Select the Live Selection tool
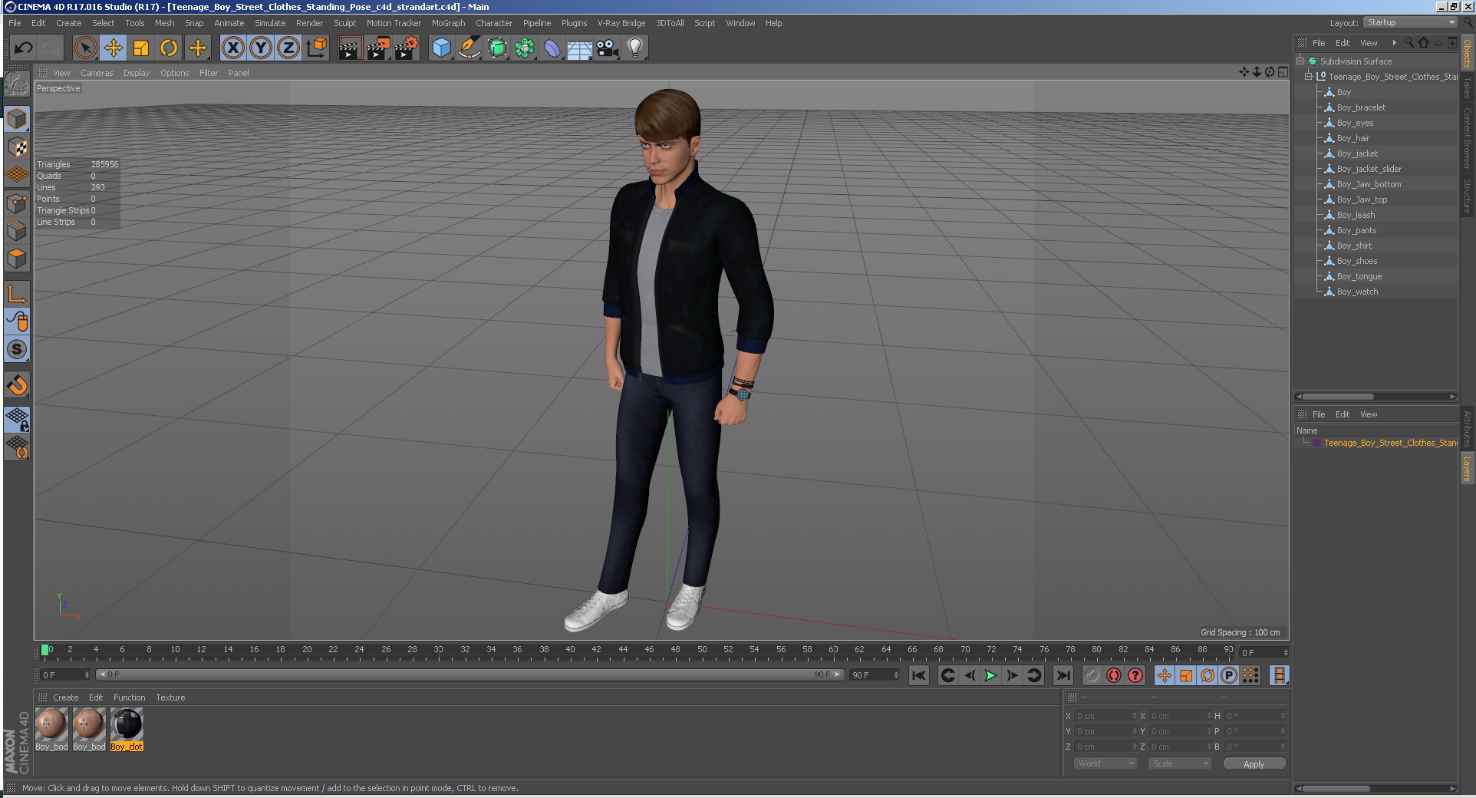The width and height of the screenshot is (1476, 798). 86,48
